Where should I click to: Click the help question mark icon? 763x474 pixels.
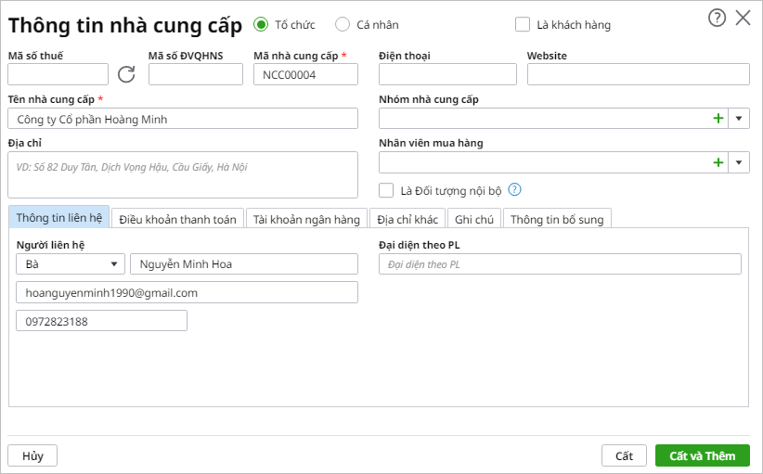click(x=717, y=18)
